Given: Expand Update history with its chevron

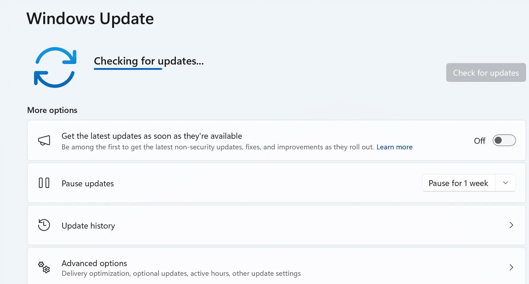Looking at the screenshot, I should pyautogui.click(x=511, y=225).
